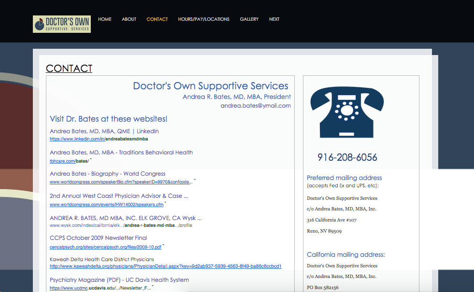474x292 pixels.
Task: Click 'Andrea Bates, MD, MBA - Traditions Behavioral Health'
Action: (121, 152)
